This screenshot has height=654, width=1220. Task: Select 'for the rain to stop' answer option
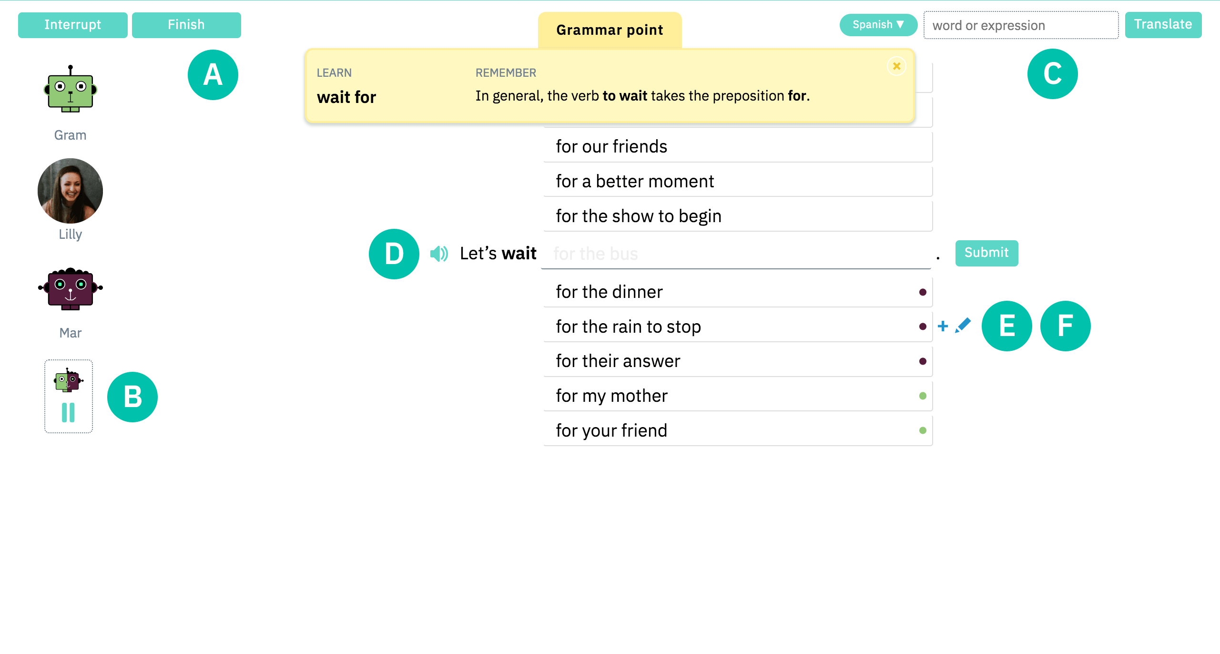pos(736,326)
